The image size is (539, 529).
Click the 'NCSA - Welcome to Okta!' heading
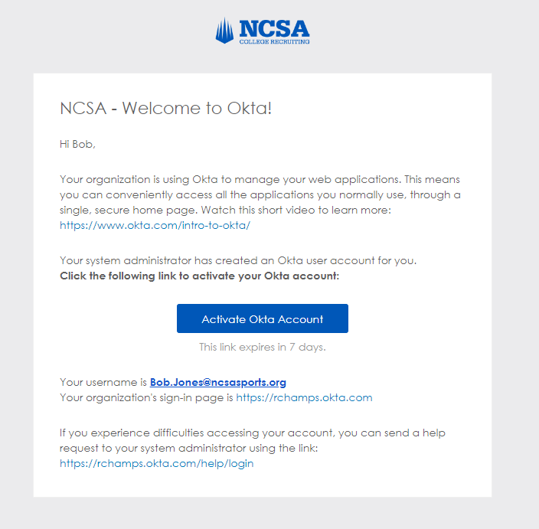click(x=166, y=108)
